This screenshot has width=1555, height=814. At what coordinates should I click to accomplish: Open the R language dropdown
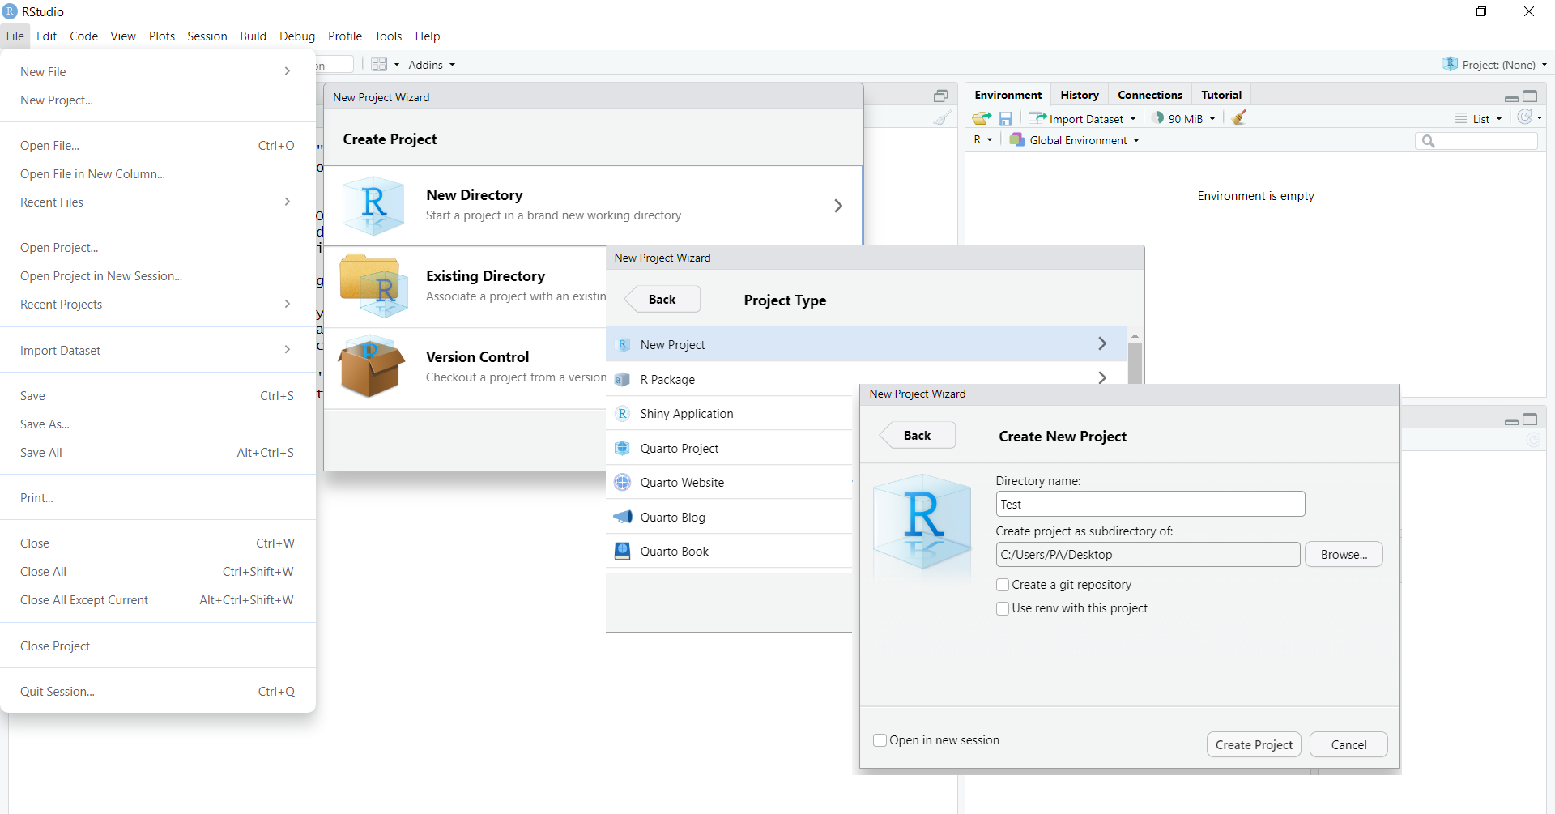[982, 140]
